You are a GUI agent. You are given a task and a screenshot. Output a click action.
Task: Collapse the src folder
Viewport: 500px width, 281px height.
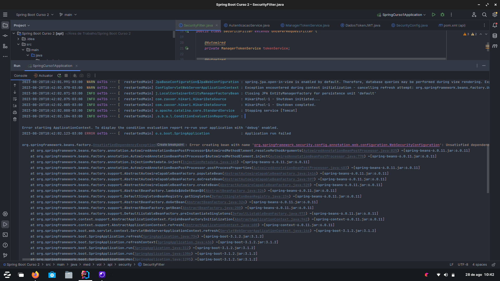[18, 44]
